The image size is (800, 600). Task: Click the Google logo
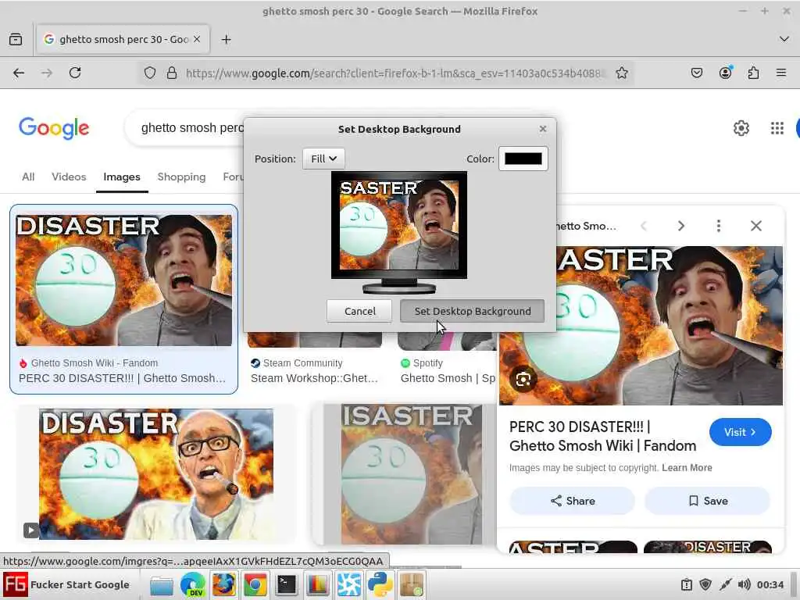coord(54,127)
